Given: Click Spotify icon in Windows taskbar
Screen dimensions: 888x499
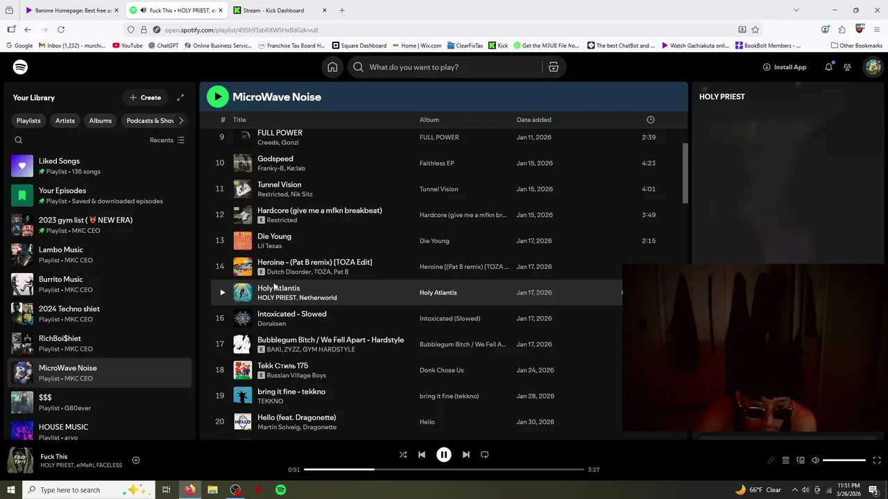Looking at the screenshot, I should [x=280, y=490].
